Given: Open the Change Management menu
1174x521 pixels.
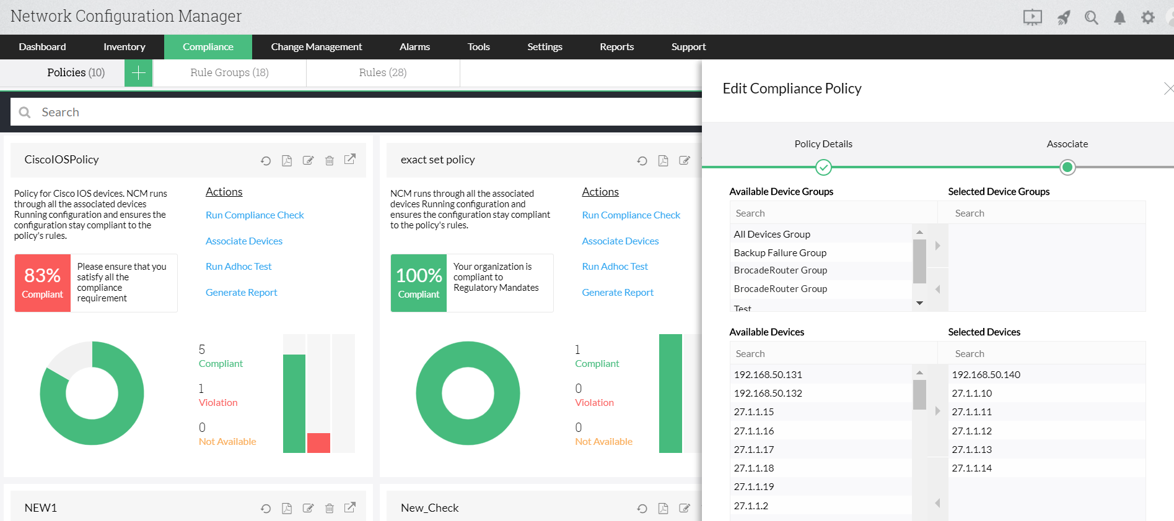Looking at the screenshot, I should 317,47.
